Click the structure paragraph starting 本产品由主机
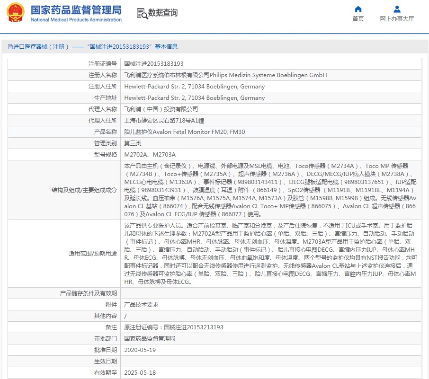 [x=270, y=190]
